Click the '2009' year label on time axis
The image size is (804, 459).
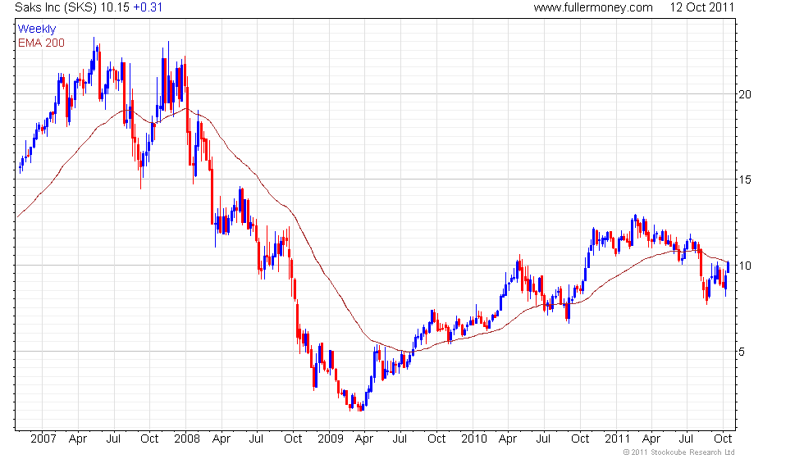click(x=330, y=439)
